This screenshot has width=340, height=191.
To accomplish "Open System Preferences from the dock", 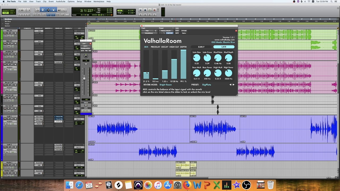I will pyautogui.click(x=177, y=185).
